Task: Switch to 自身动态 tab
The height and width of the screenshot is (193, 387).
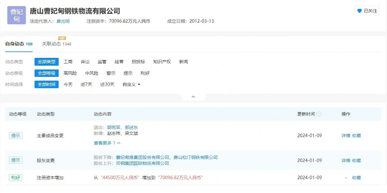Action: (19, 44)
